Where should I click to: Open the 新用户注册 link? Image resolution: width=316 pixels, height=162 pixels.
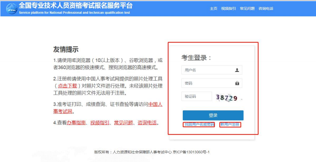pyautogui.click(x=230, y=124)
